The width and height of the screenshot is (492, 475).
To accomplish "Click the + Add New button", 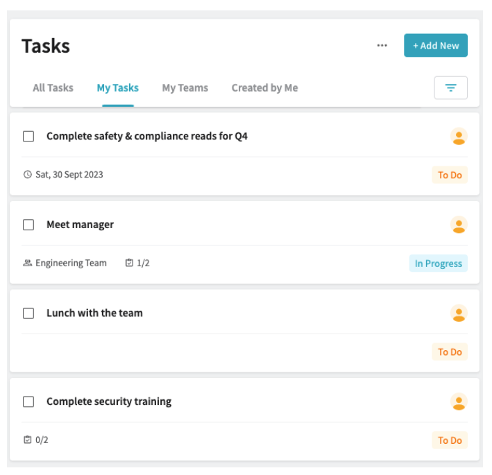I will click(436, 46).
